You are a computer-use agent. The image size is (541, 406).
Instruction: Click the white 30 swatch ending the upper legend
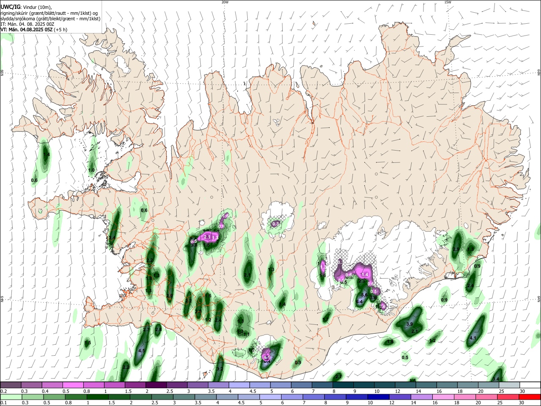[x=530, y=385]
